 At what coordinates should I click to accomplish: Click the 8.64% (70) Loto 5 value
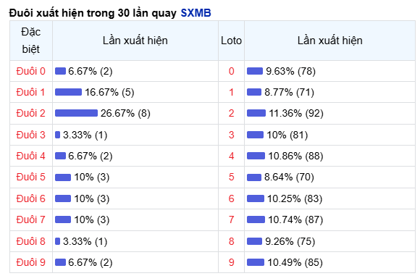(x=289, y=177)
